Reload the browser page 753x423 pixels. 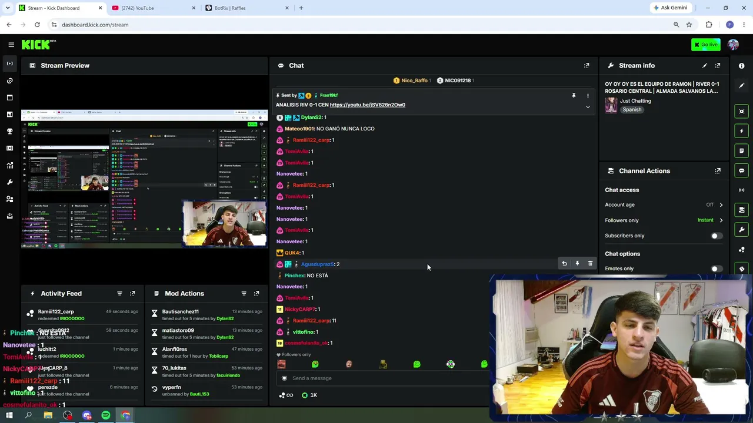point(37,25)
